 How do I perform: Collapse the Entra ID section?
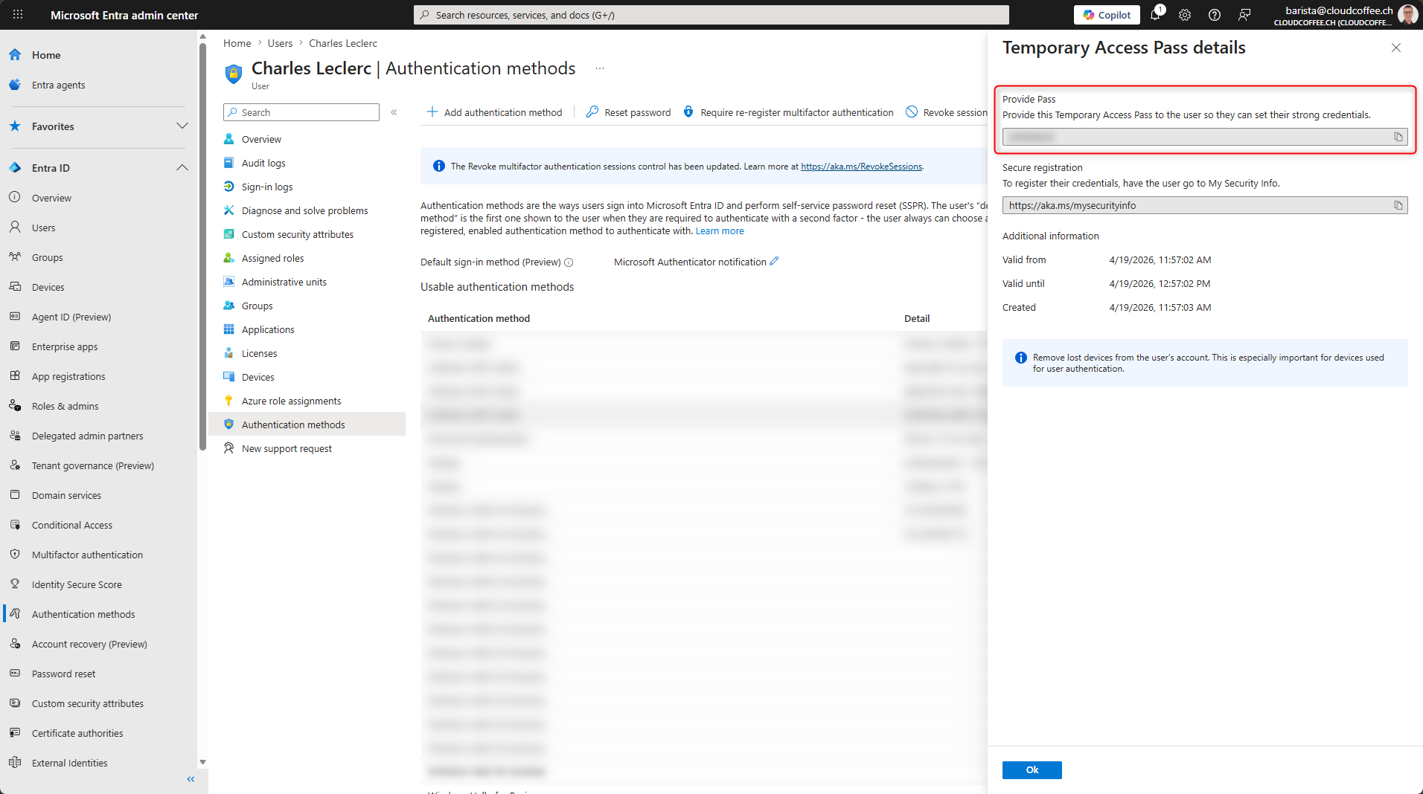click(182, 168)
